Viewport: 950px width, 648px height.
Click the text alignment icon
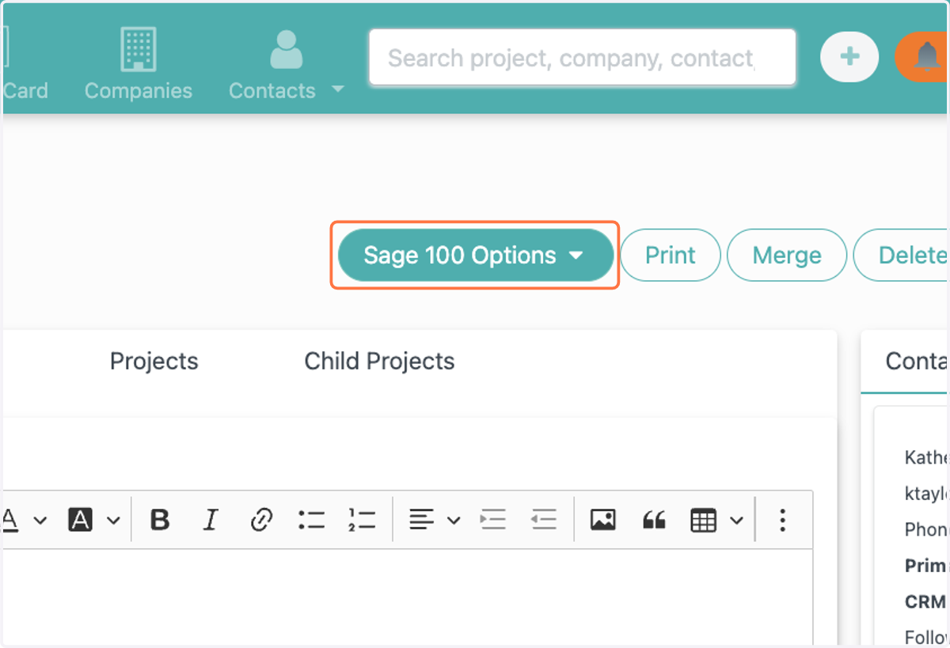click(421, 520)
